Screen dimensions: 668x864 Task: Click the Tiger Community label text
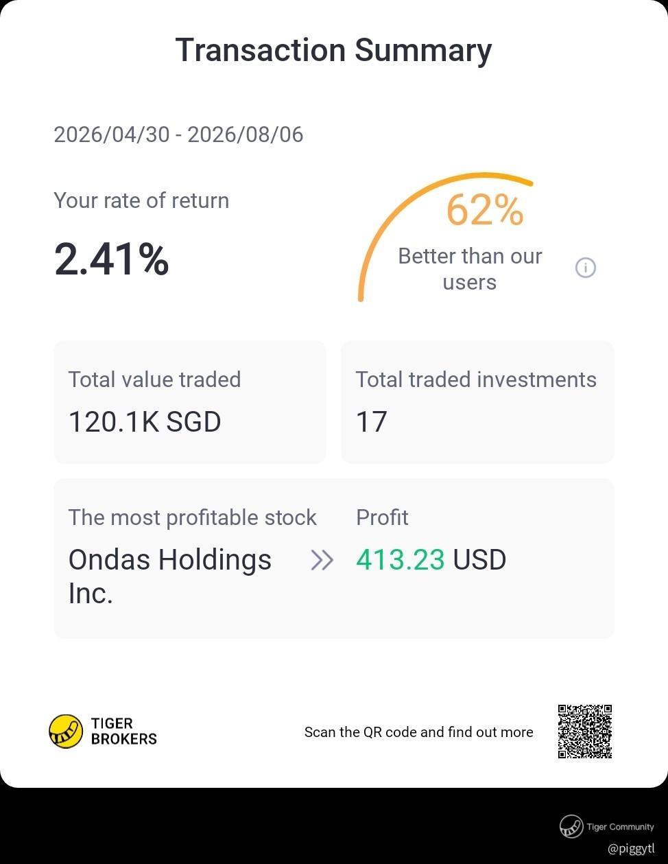[621, 827]
